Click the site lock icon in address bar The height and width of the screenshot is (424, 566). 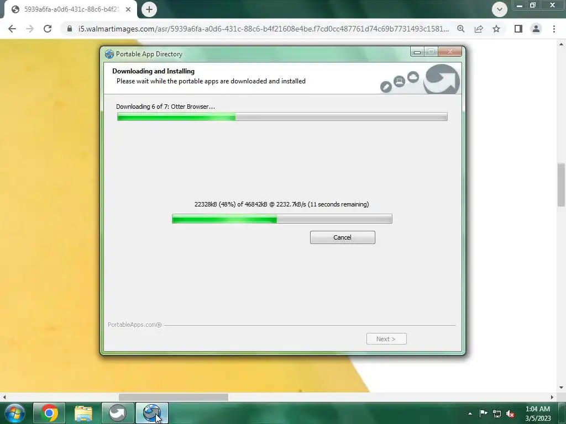(x=70, y=29)
